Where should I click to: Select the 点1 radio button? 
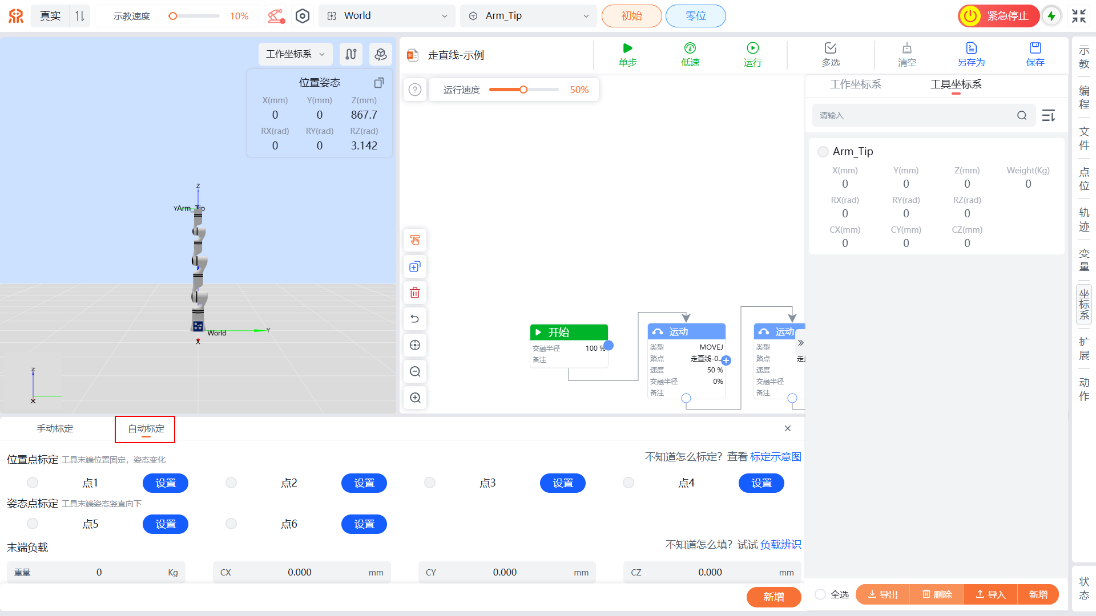pyautogui.click(x=33, y=483)
